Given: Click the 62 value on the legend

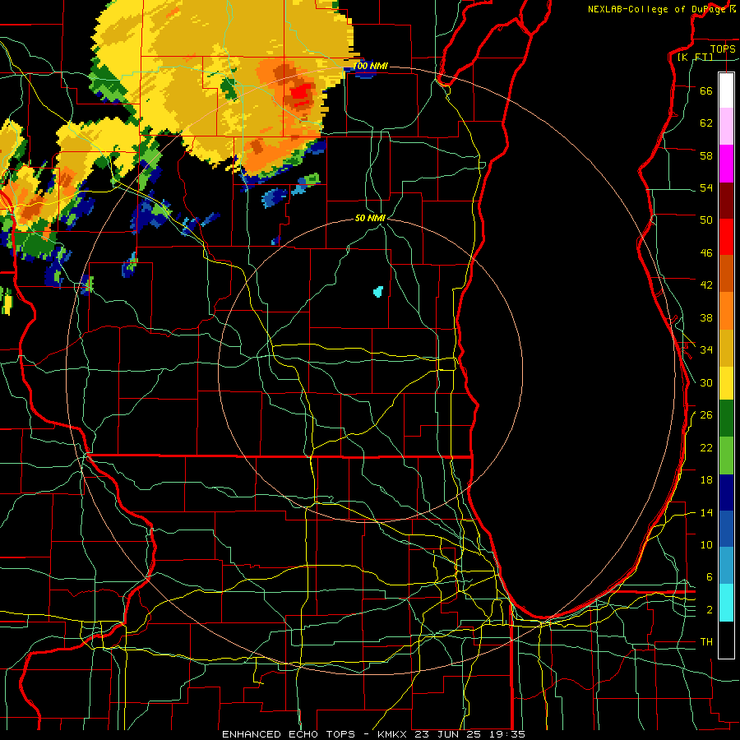Looking at the screenshot, I should click(x=706, y=123).
